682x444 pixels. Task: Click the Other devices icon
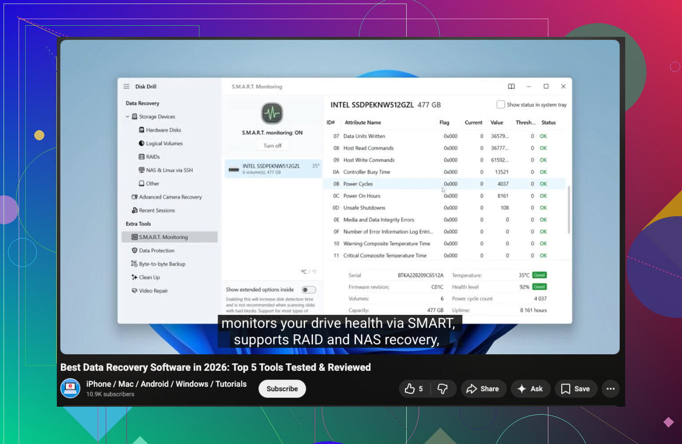[x=142, y=183]
